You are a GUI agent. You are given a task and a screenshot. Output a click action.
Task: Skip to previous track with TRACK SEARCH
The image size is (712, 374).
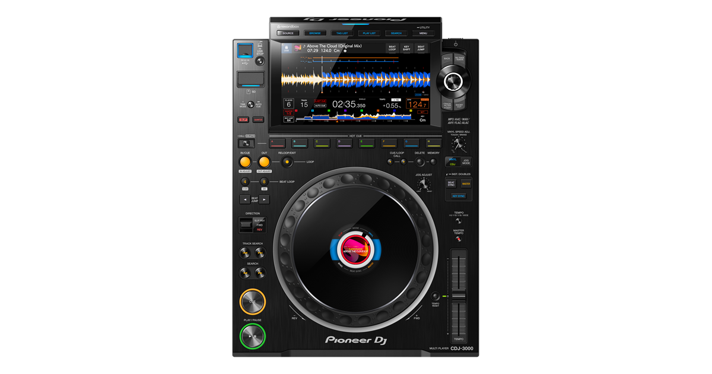tap(245, 253)
